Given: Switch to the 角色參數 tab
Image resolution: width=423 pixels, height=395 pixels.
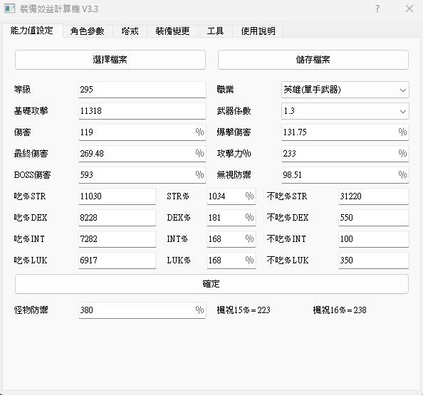Looking at the screenshot, I should click(87, 31).
